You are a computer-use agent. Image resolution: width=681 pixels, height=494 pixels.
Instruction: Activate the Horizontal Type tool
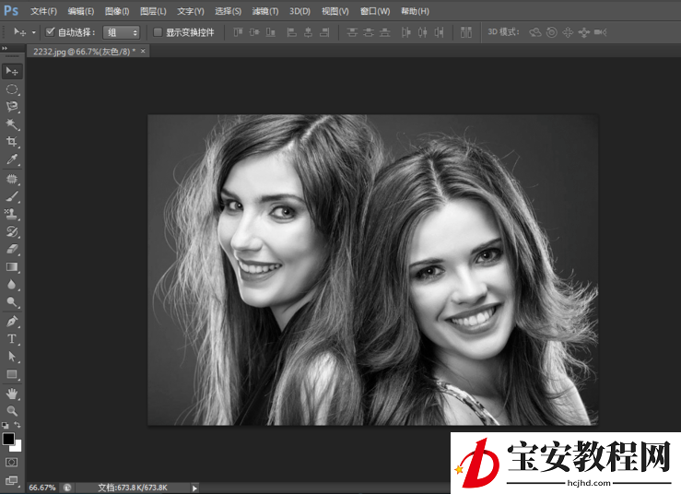(12, 339)
